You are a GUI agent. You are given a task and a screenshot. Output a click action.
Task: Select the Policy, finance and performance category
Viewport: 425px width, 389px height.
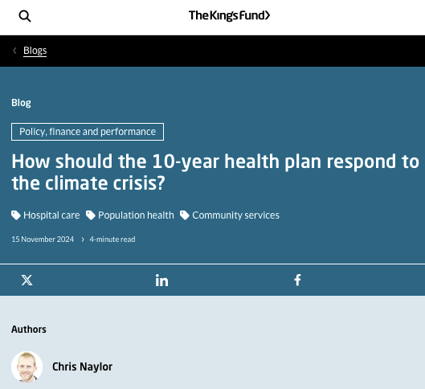(x=88, y=132)
